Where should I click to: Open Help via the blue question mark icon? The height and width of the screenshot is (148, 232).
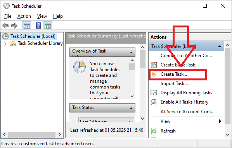[38, 26]
